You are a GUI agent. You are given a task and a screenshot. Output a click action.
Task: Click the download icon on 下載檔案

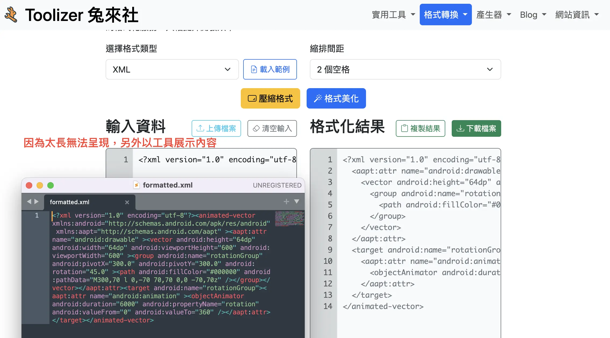(x=460, y=128)
